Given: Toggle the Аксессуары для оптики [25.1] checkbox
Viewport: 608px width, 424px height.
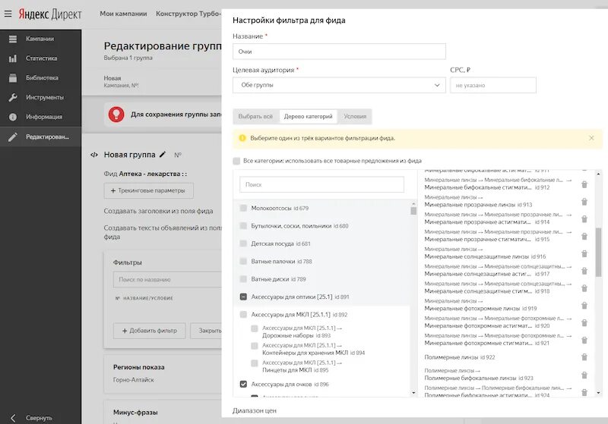Looking at the screenshot, I should [243, 297].
